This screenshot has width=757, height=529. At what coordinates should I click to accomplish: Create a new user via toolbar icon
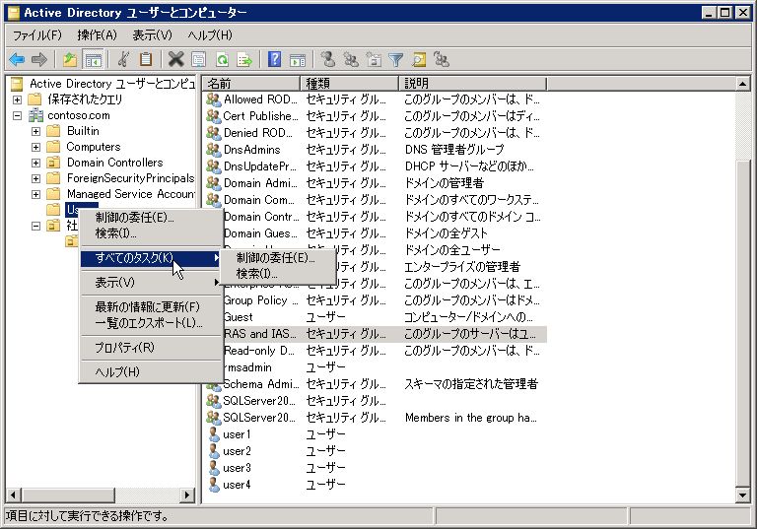coord(328,59)
